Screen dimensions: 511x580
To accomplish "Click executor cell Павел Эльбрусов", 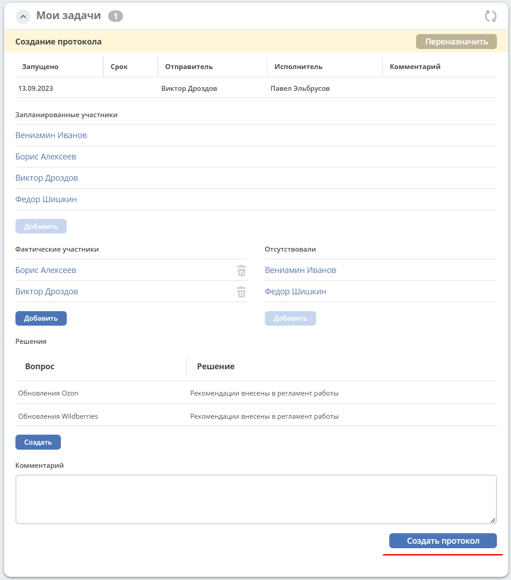I will [300, 89].
